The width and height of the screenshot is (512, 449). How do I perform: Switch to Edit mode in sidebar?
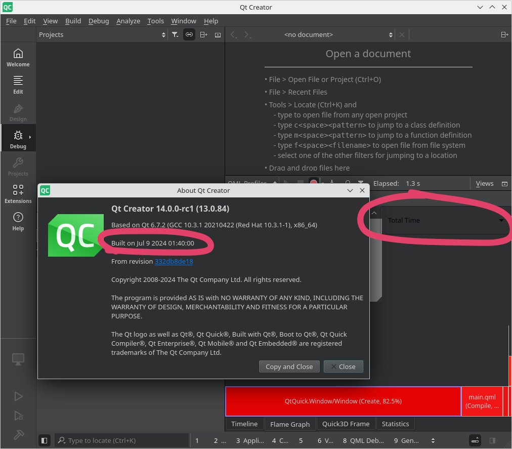[18, 85]
